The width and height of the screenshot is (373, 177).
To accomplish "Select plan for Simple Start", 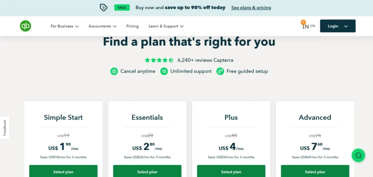I will (x=63, y=171).
